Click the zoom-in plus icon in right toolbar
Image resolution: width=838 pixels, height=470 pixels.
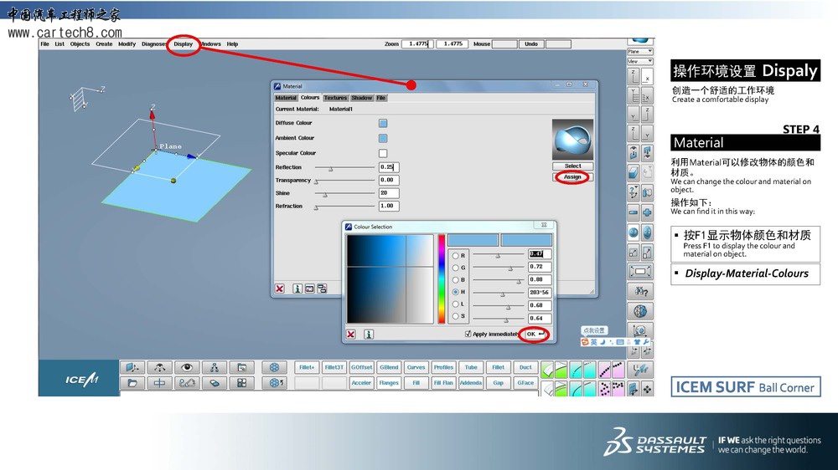[x=647, y=212]
